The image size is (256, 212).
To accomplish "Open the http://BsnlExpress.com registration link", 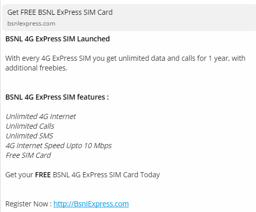I will 91,204.
